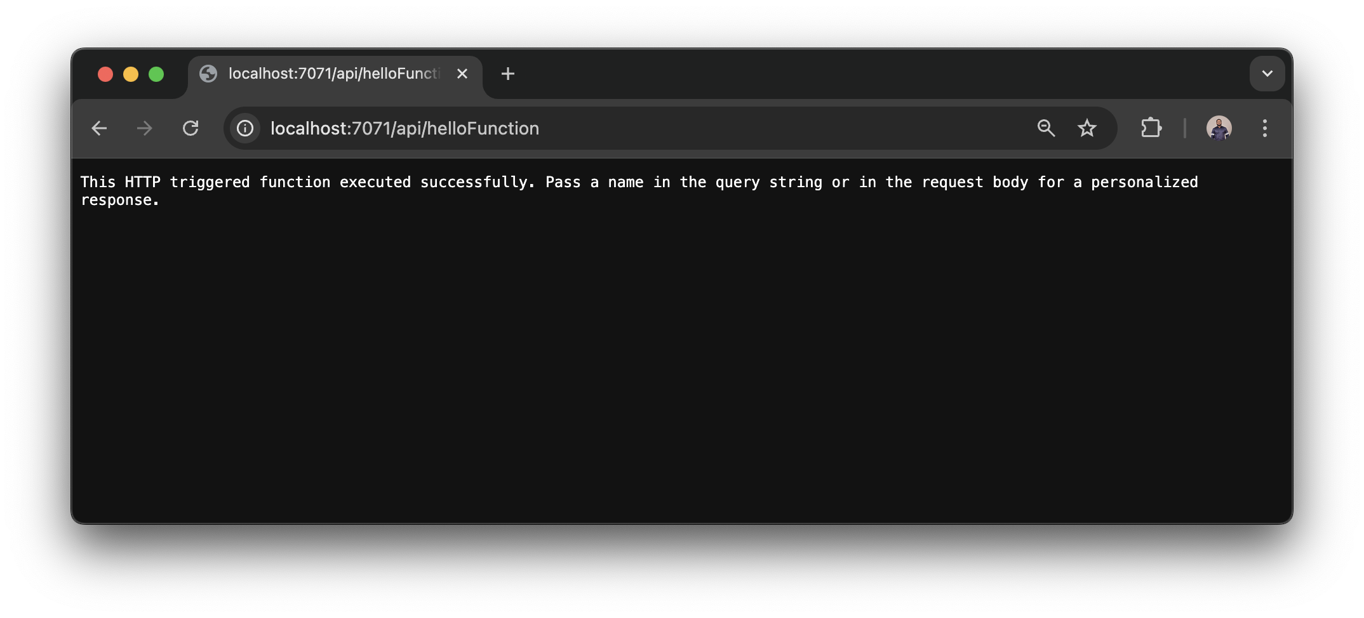
Task: Click the grayed-out forward arrow
Action: tap(145, 128)
